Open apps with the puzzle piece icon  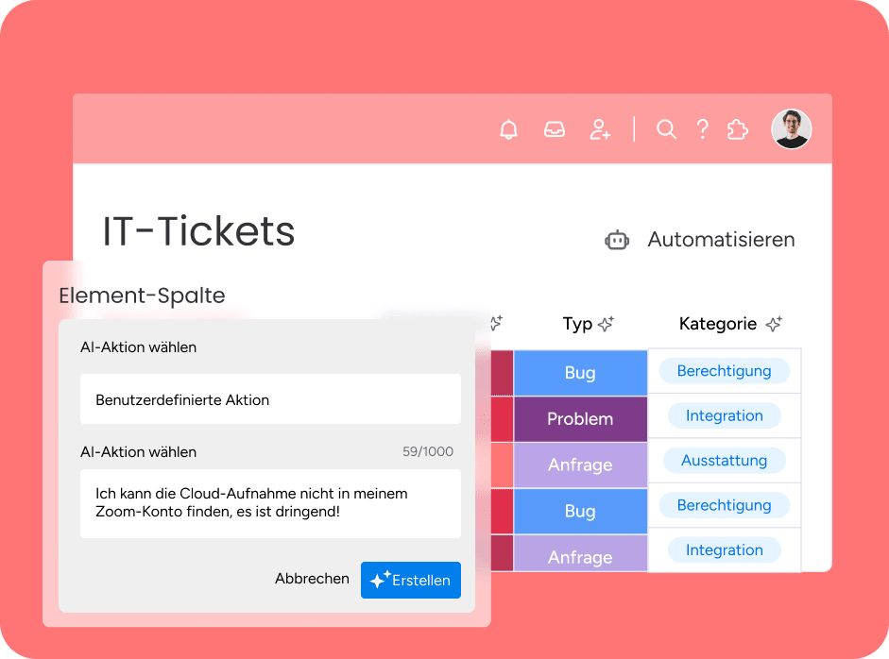tap(738, 129)
